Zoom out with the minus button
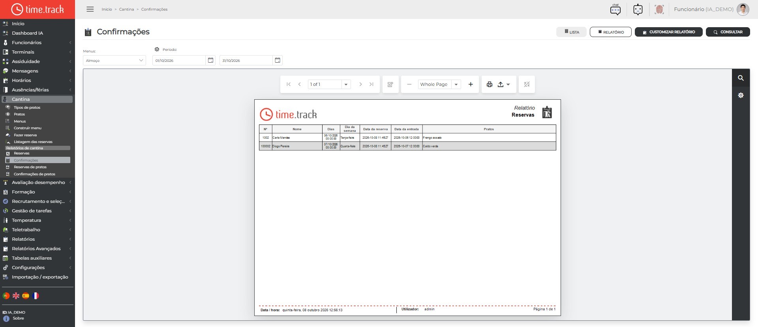 tap(409, 84)
